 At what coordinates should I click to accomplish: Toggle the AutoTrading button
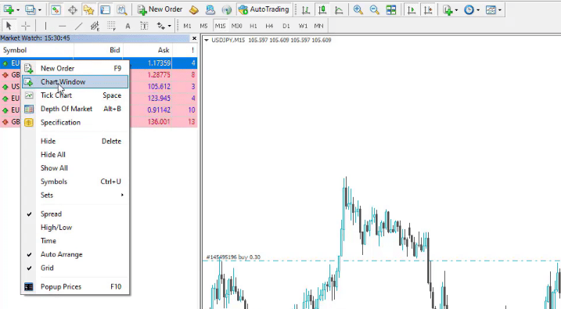264,9
